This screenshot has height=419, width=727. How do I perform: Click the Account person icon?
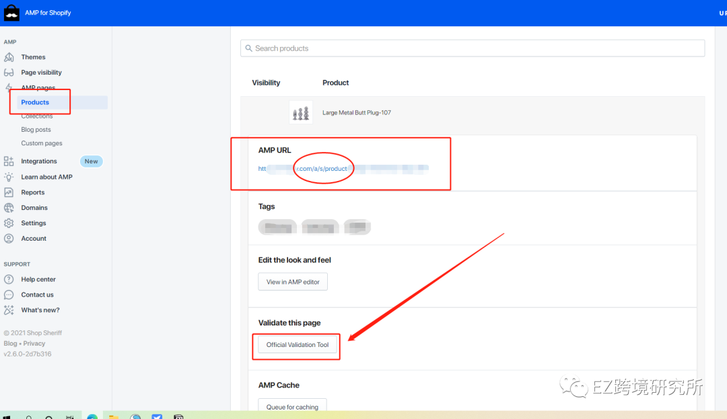(9, 239)
